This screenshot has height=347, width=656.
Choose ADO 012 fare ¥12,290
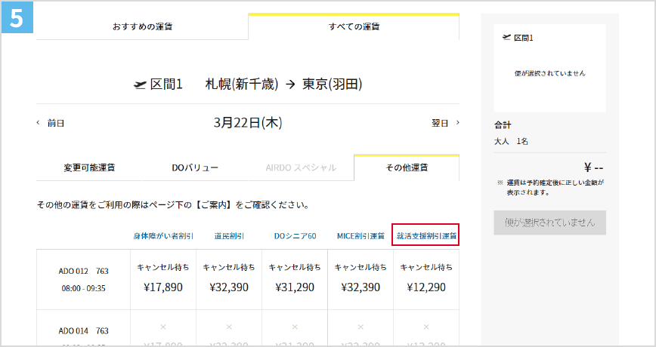click(426, 279)
